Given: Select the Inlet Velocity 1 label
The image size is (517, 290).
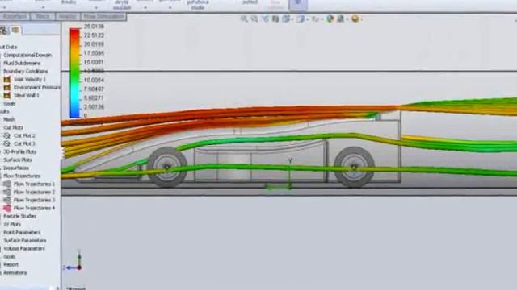Looking at the screenshot, I should pyautogui.click(x=30, y=79).
